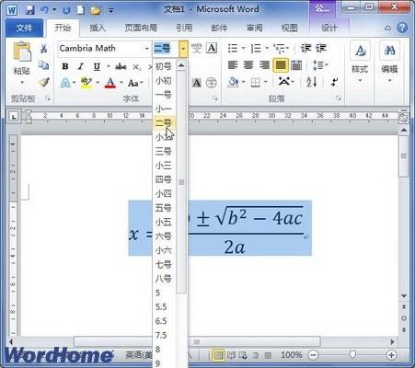The width and height of the screenshot is (415, 368).
Task: Click the Text Effects glowing A icon
Action: pyautogui.click(x=65, y=83)
